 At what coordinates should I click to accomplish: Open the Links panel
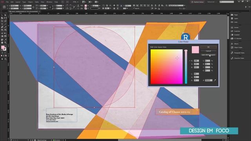click(234, 22)
